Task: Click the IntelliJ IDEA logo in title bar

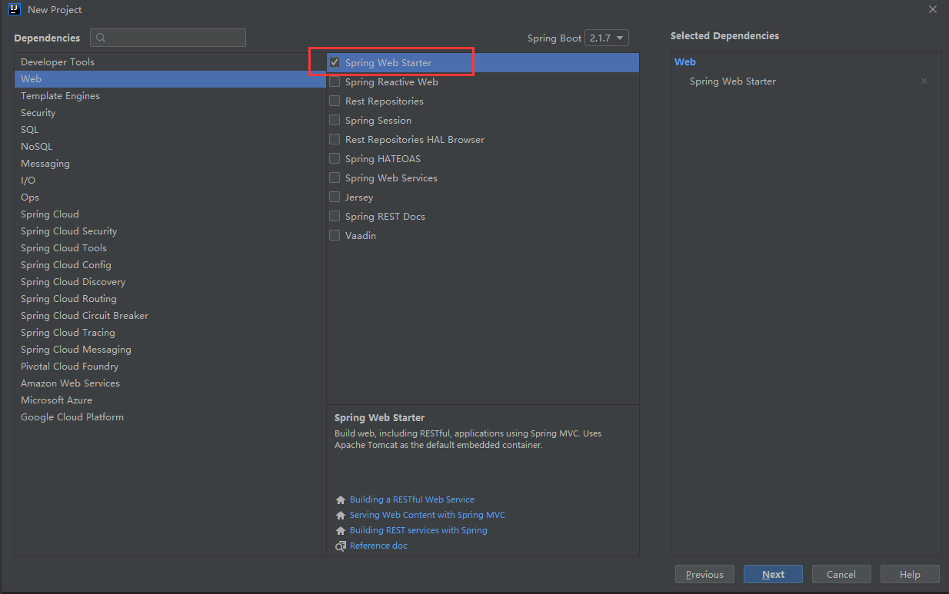Action: 14,9
